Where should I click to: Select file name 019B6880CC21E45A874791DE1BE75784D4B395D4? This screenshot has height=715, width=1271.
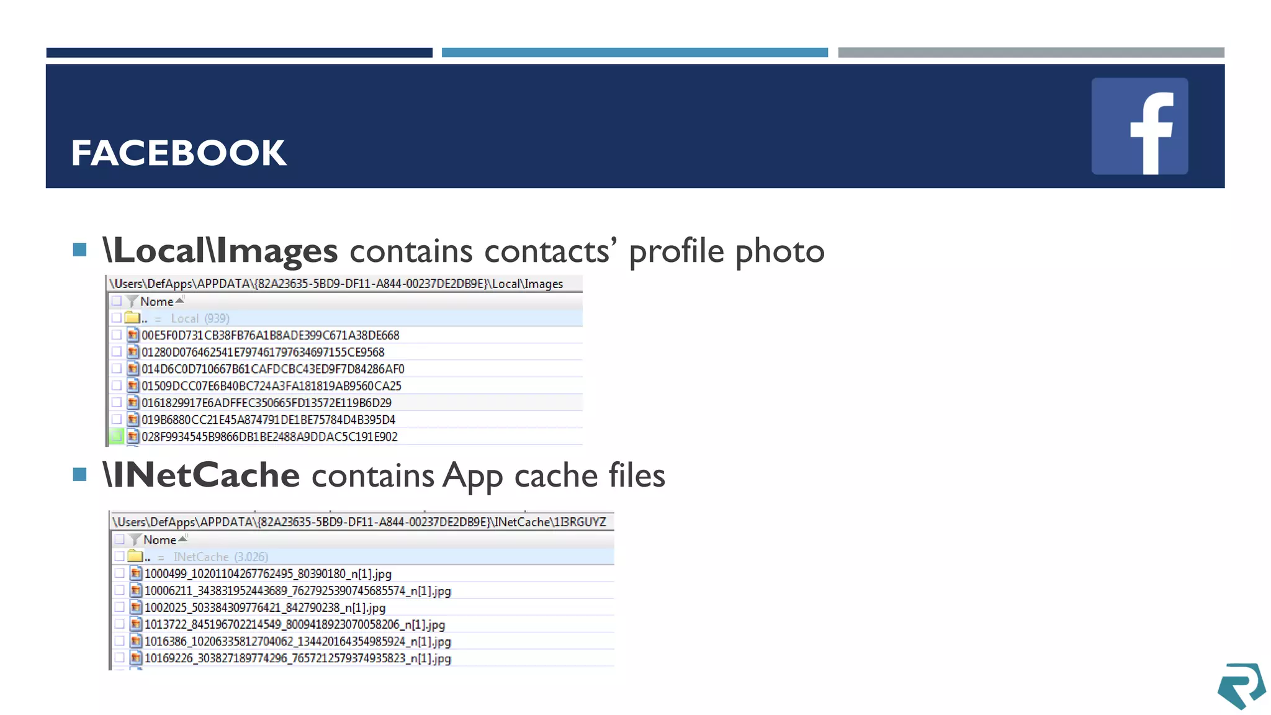268,420
